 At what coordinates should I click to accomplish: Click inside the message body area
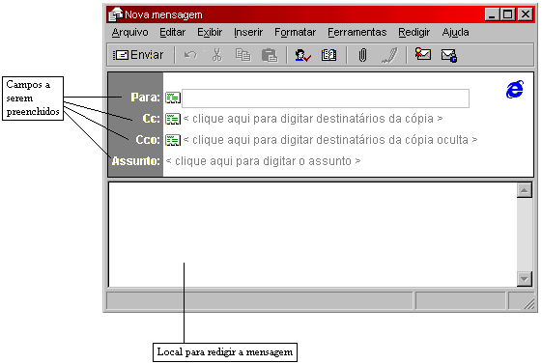[x=313, y=235]
